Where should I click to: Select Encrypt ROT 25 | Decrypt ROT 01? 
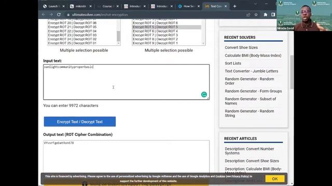pyautogui.click(x=72, y=43)
